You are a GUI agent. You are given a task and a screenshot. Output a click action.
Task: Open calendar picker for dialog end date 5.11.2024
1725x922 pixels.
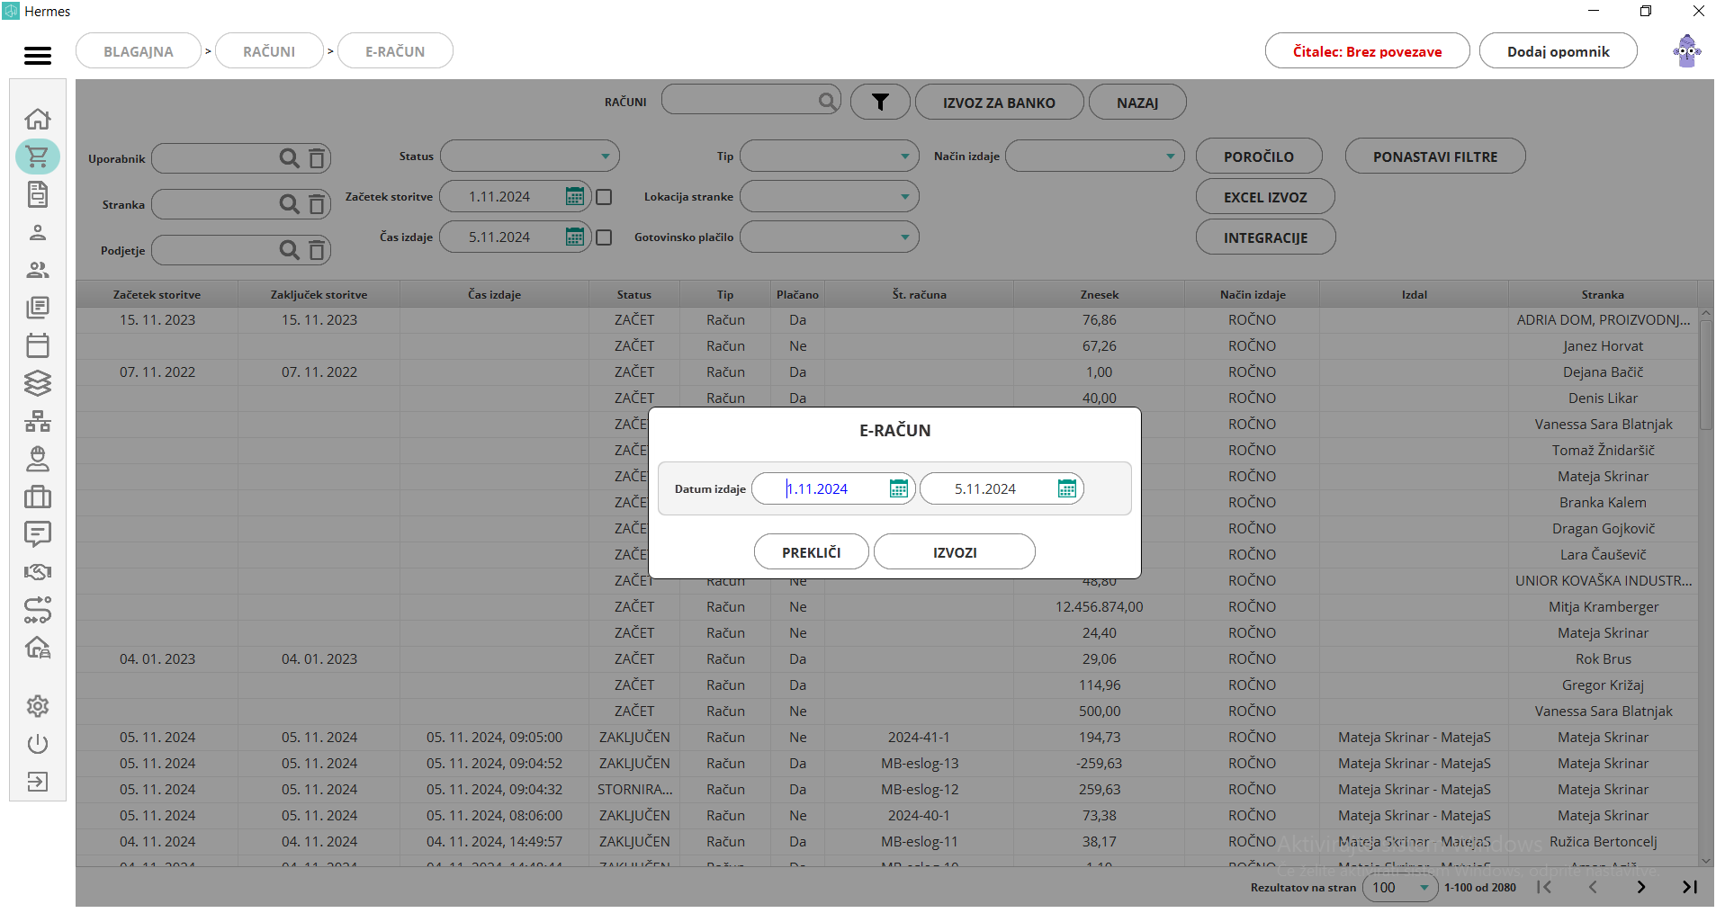[x=1066, y=488]
